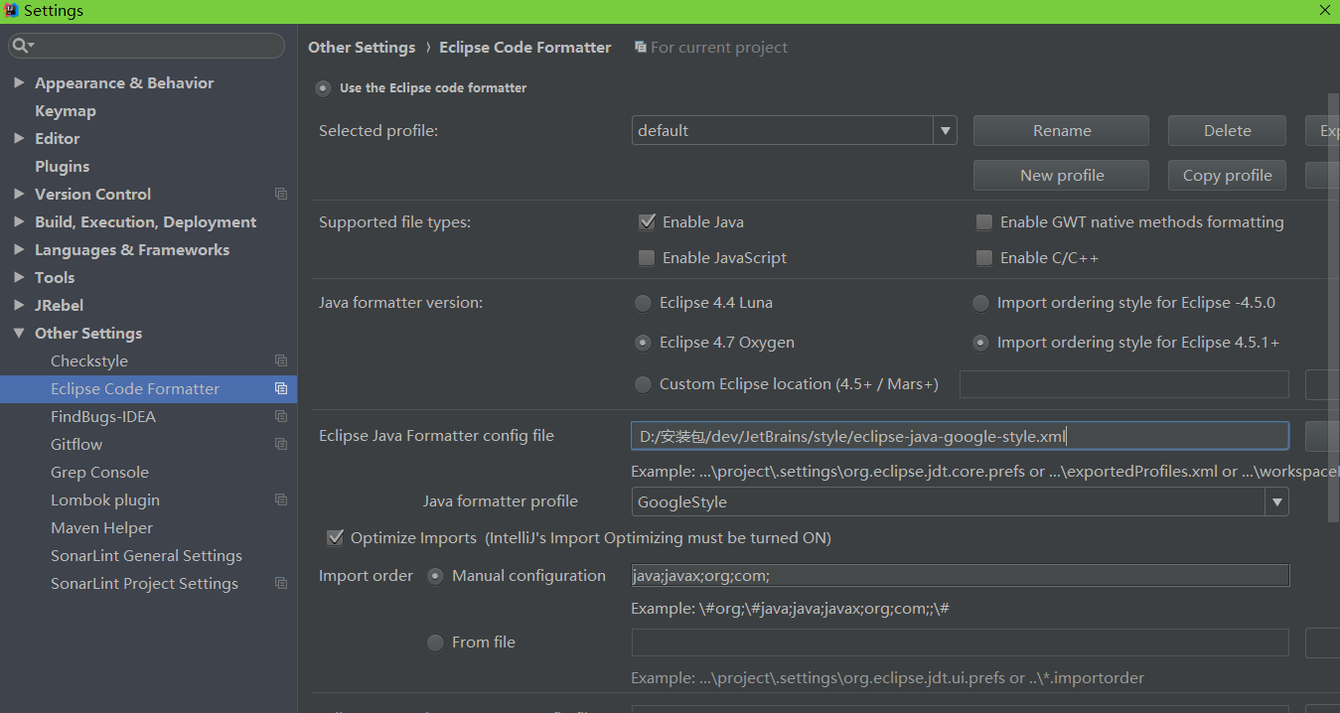Click the project icon beside Lombok plugin
This screenshot has width=1340, height=713.
[x=280, y=499]
